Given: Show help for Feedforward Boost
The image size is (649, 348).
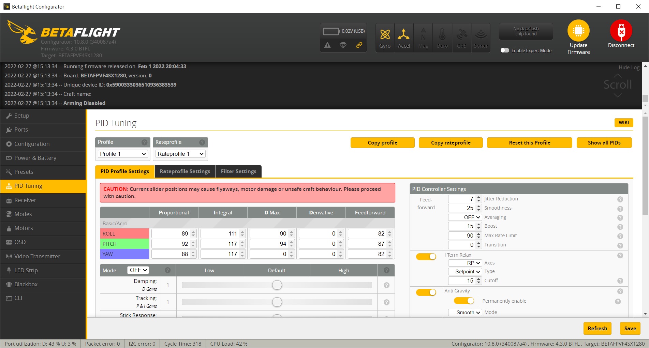Looking at the screenshot, I should (620, 227).
